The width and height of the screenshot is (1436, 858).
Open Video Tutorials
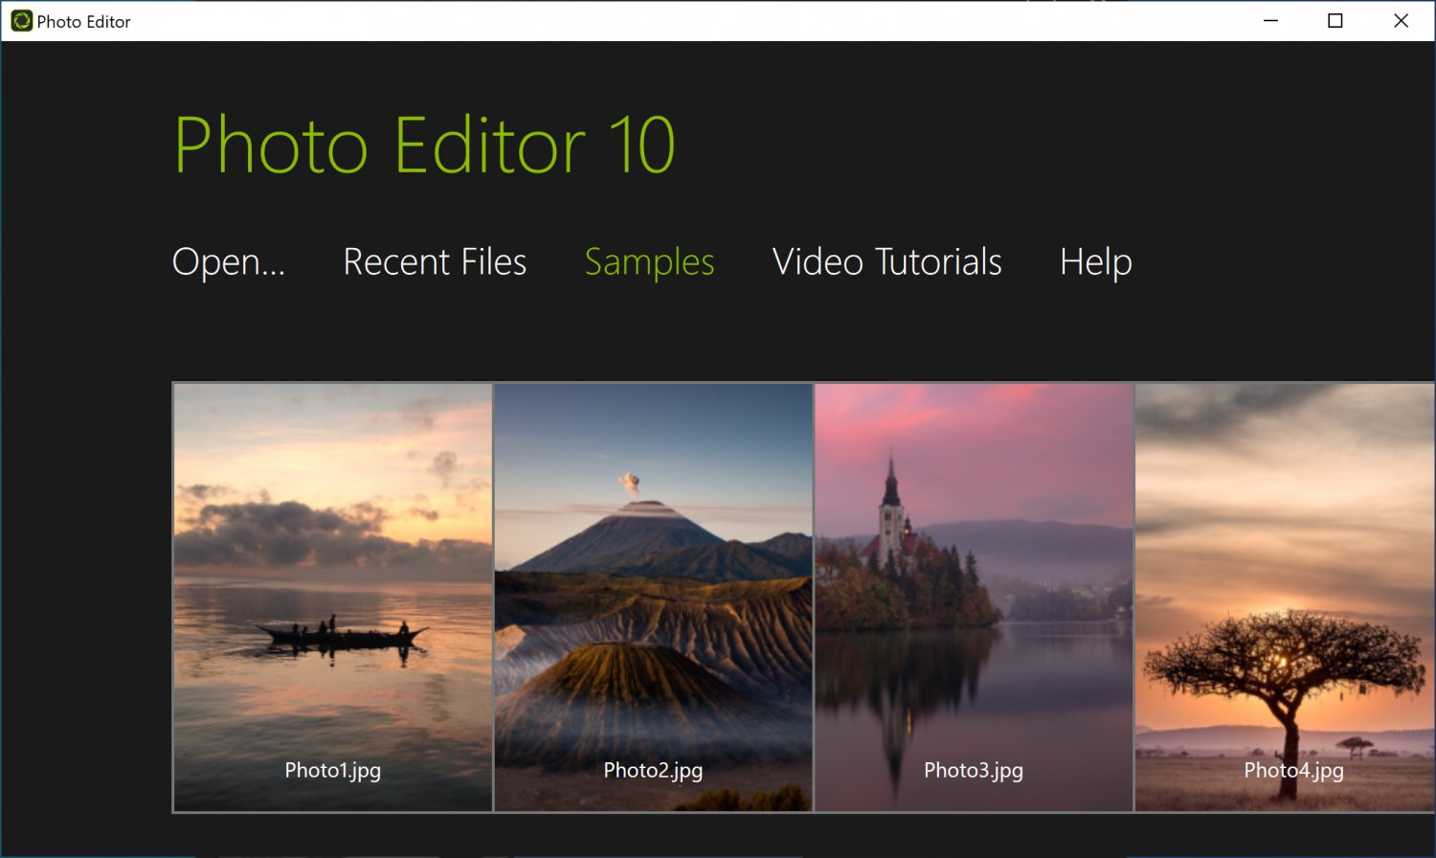pos(886,261)
